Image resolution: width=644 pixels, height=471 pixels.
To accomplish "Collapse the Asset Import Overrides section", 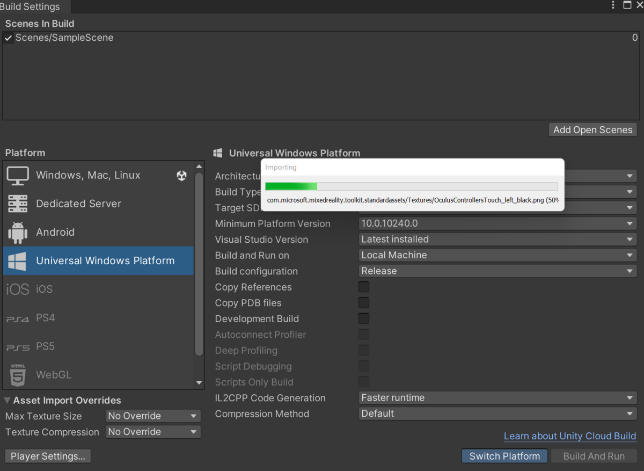I will pos(8,401).
